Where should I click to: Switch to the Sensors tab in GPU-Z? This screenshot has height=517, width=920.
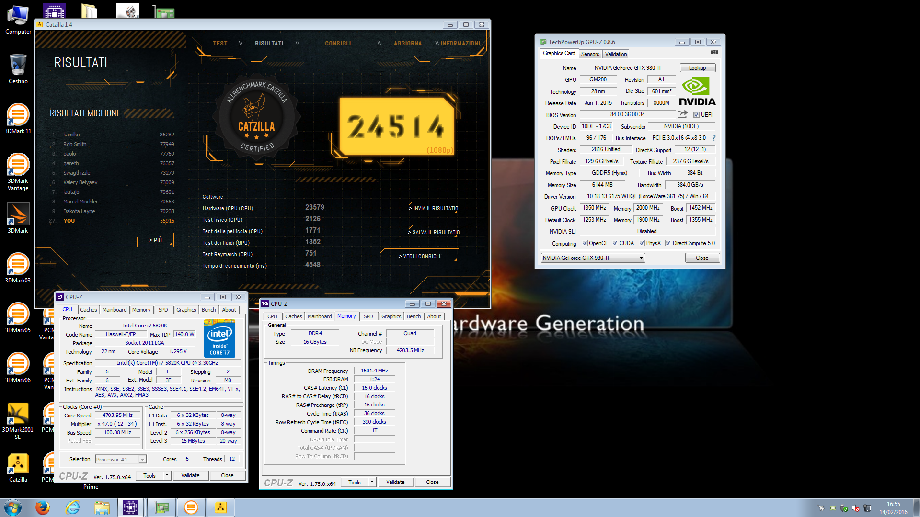tap(590, 54)
